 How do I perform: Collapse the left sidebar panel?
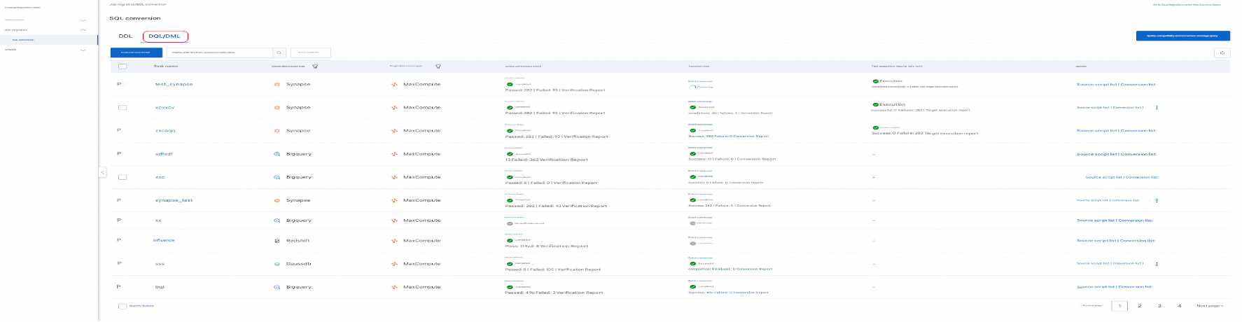[x=102, y=171]
